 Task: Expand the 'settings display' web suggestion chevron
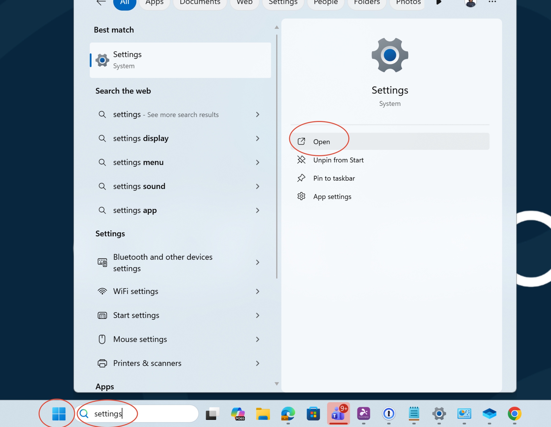click(258, 138)
